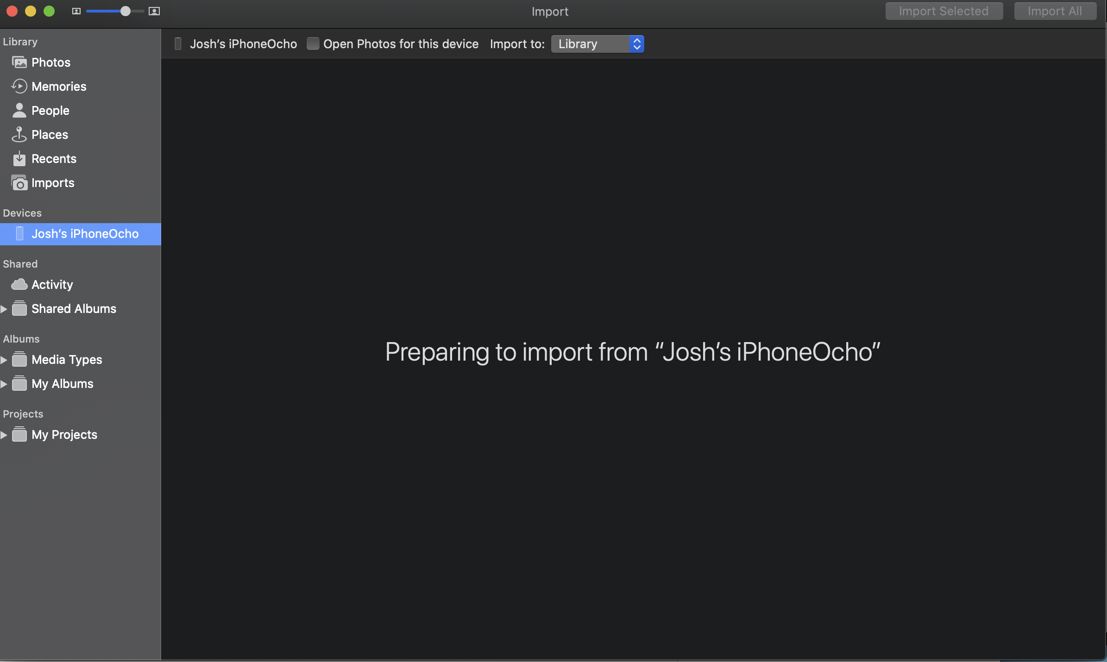Expand My Albums disclosure triangle
The height and width of the screenshot is (662, 1107).
pyautogui.click(x=4, y=384)
